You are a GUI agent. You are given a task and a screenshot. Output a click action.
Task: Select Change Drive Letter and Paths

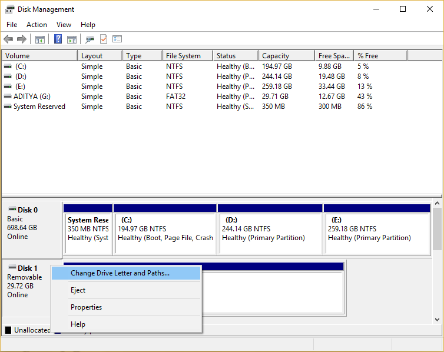tap(120, 273)
